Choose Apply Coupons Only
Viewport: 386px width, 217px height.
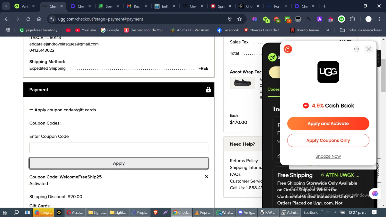coord(328,140)
